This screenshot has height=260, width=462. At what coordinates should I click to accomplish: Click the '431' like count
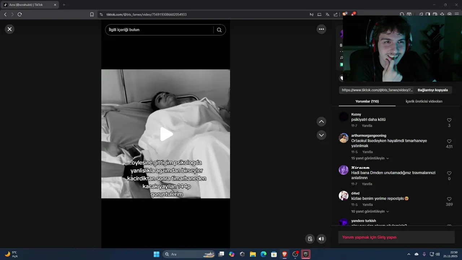pyautogui.click(x=449, y=147)
